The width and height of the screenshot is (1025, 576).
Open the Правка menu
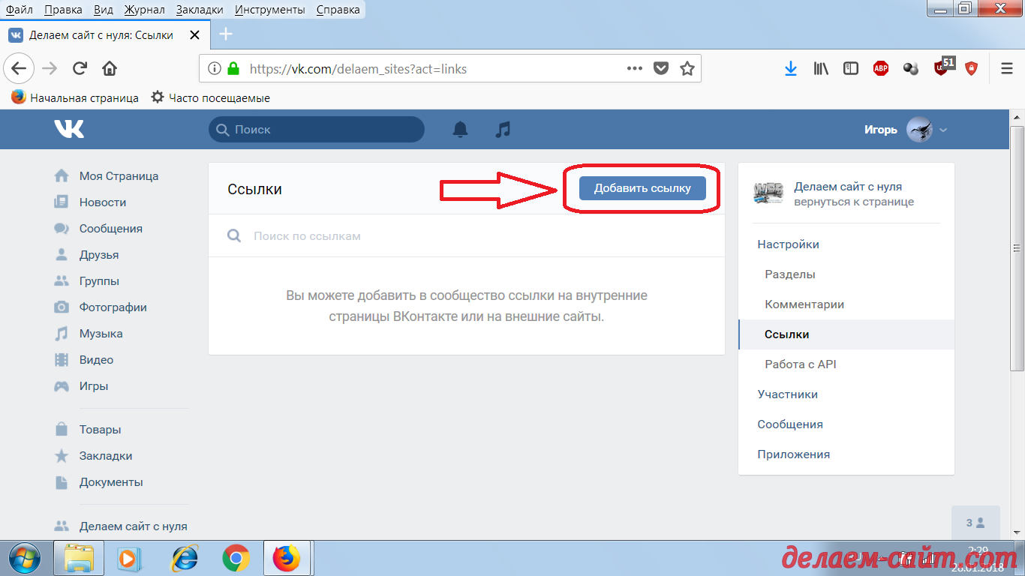click(64, 10)
